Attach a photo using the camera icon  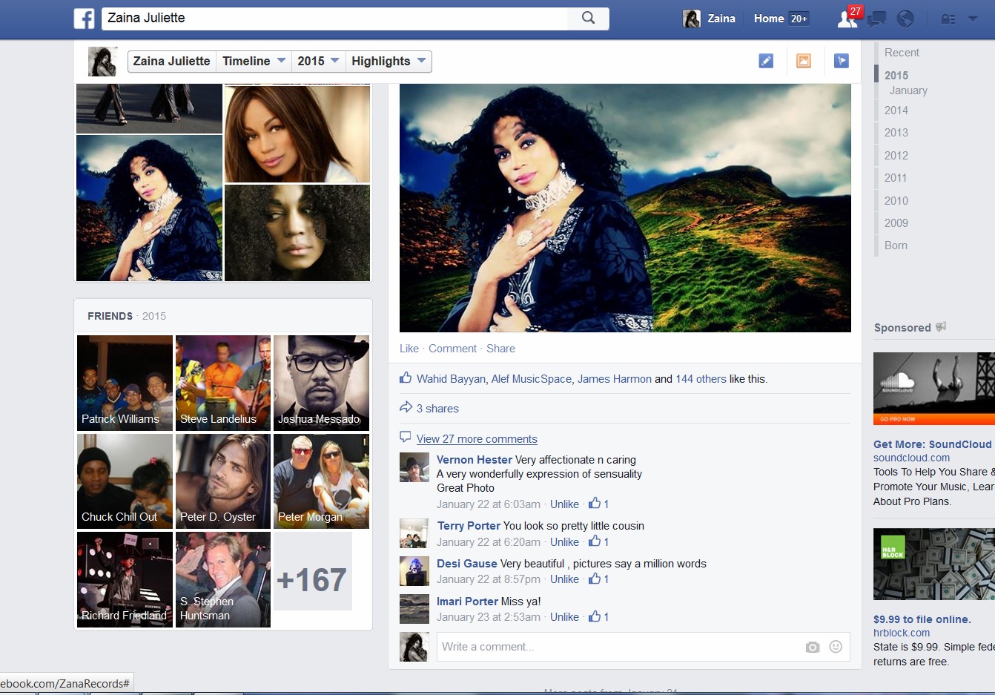pyautogui.click(x=813, y=647)
